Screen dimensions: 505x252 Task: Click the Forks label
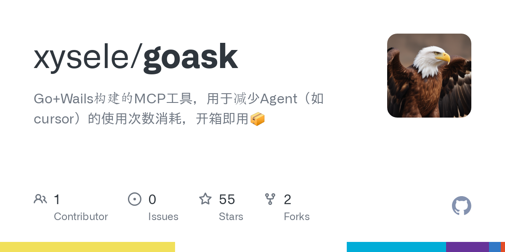click(x=297, y=217)
